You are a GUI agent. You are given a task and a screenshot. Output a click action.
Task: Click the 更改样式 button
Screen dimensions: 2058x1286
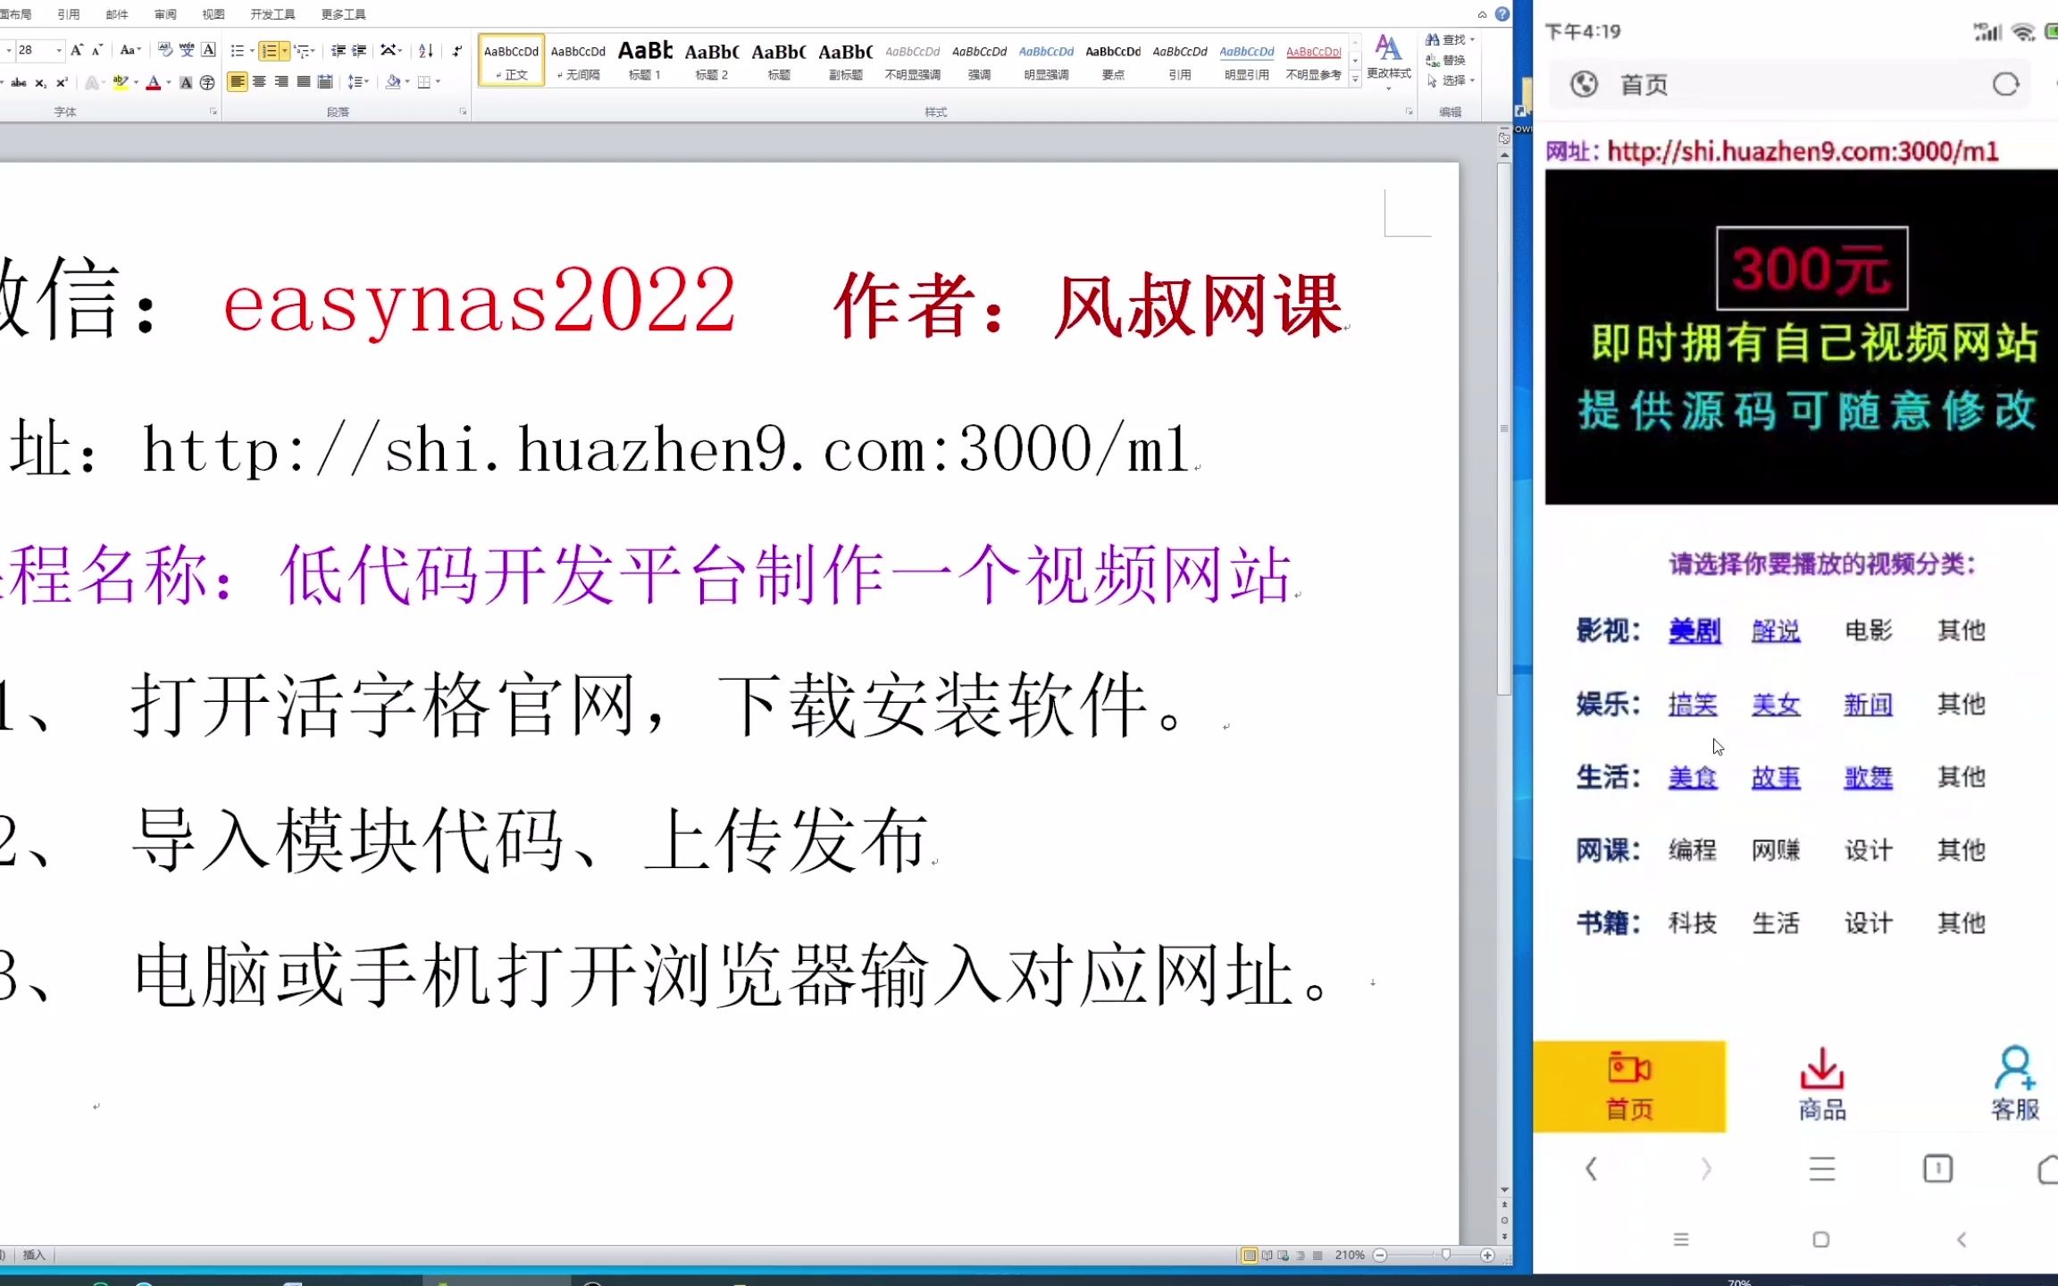click(1389, 61)
